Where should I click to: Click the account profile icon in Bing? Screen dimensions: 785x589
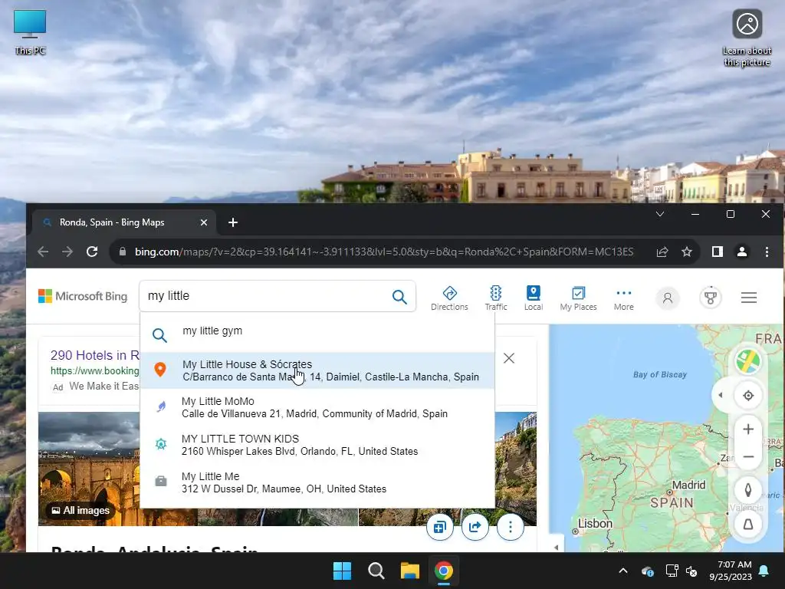[x=668, y=298]
